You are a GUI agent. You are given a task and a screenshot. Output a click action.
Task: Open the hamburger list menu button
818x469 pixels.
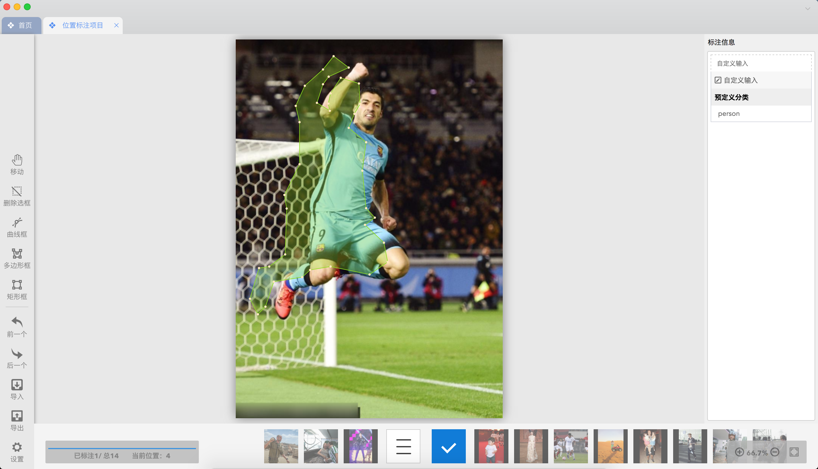coord(403,446)
